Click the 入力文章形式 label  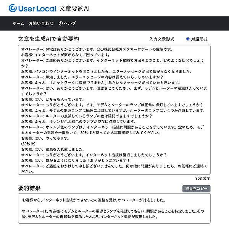[161, 39]
